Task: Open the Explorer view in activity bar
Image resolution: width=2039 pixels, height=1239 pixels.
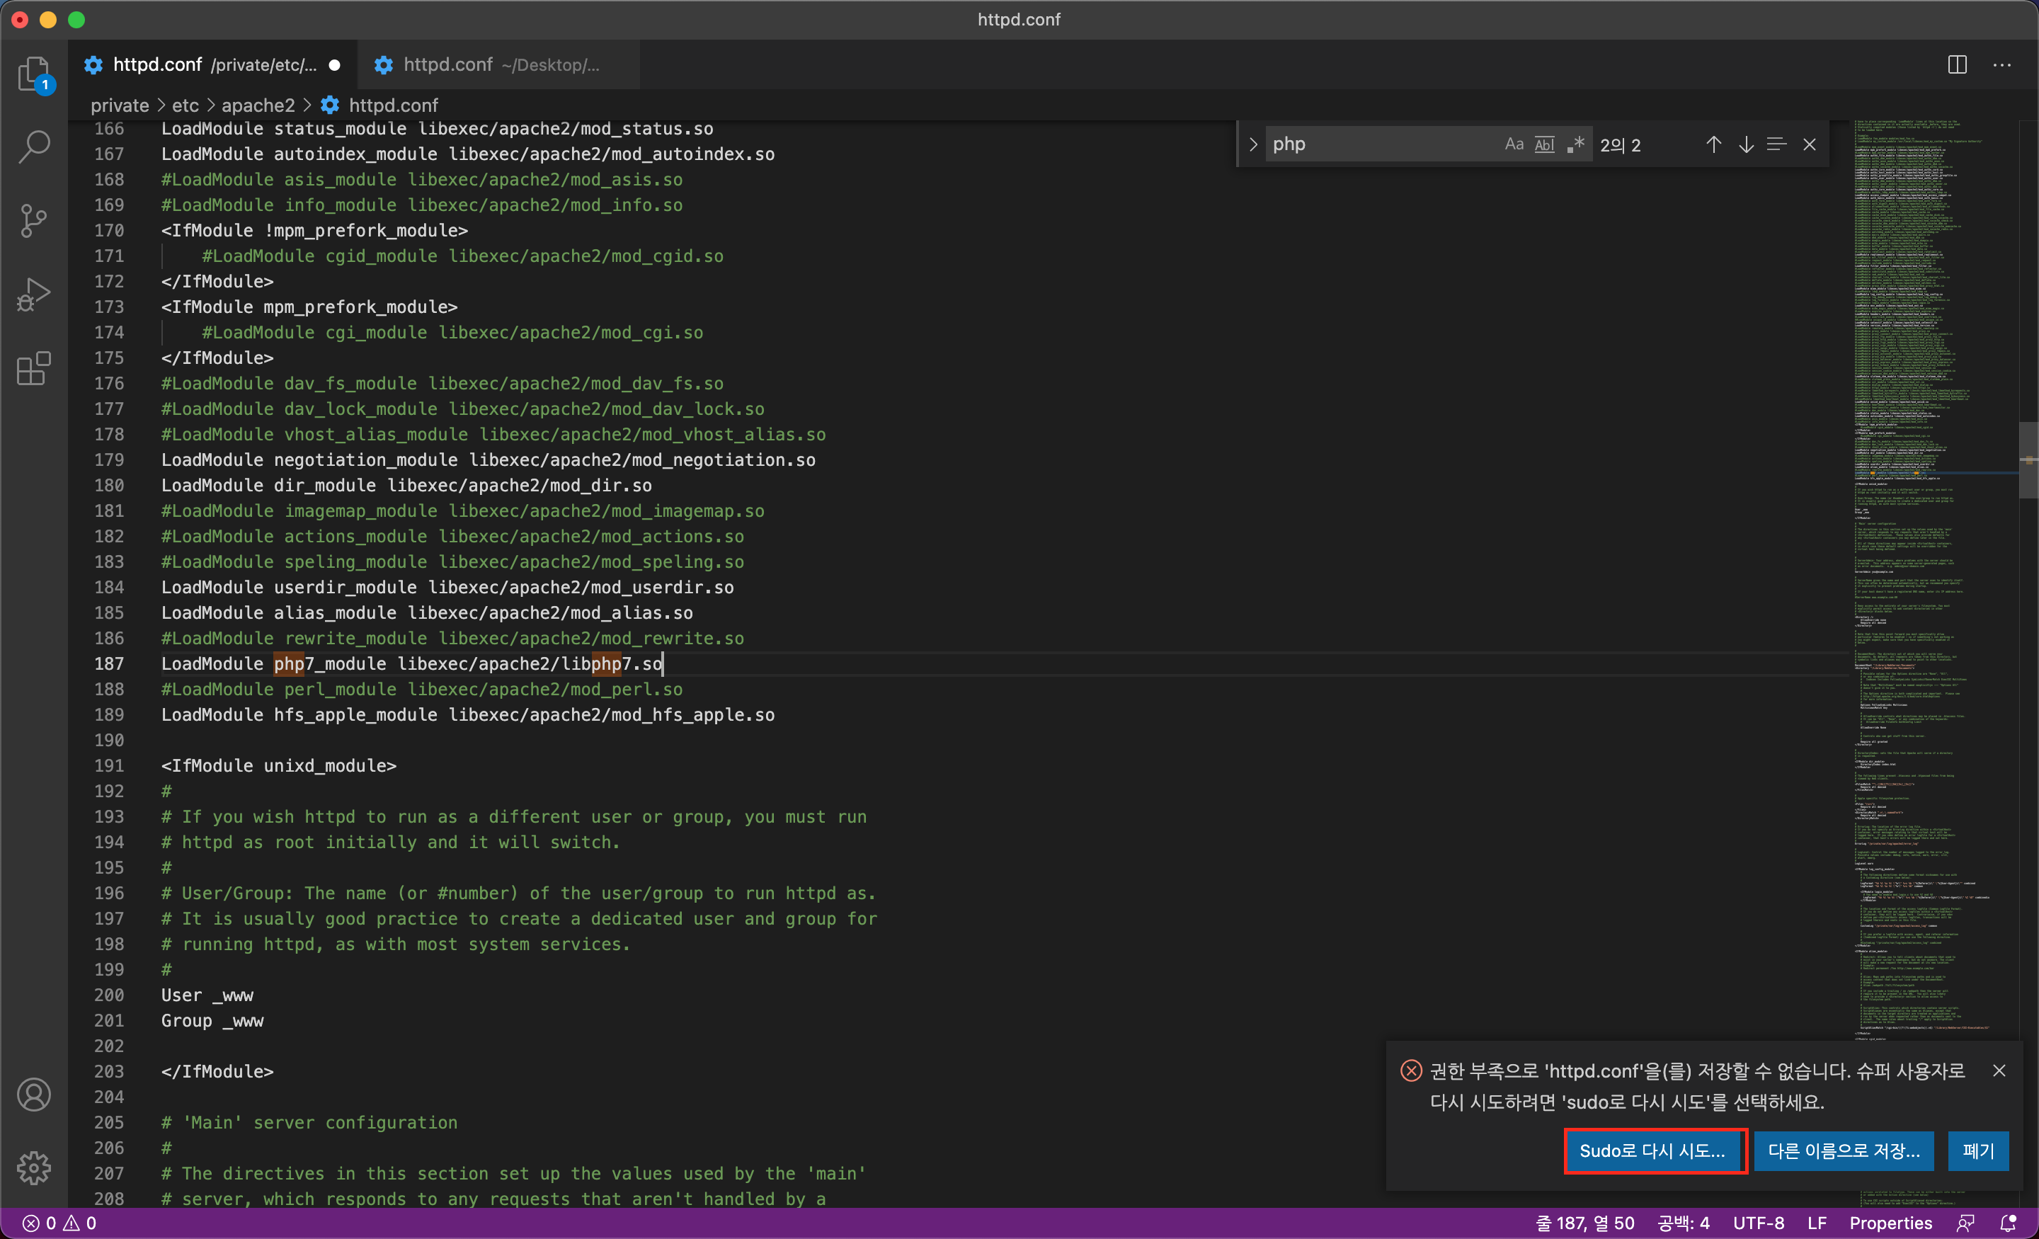Action: pyautogui.click(x=34, y=74)
